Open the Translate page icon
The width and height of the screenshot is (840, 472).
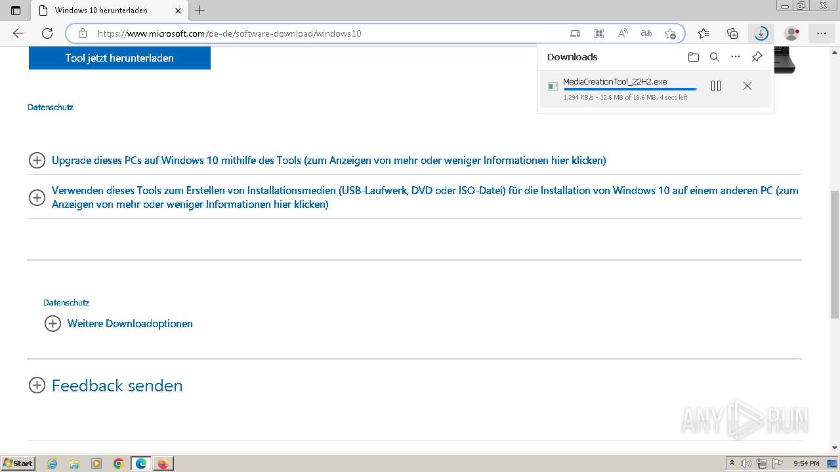[x=646, y=33]
